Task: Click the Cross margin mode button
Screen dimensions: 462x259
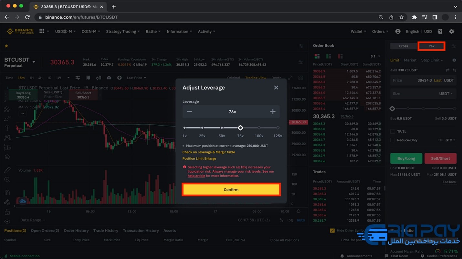Action: click(403, 46)
